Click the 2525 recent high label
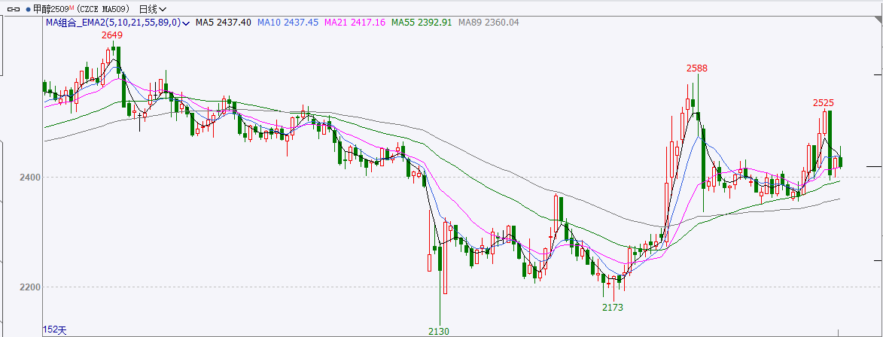The height and width of the screenshot is (337, 883). [x=824, y=102]
